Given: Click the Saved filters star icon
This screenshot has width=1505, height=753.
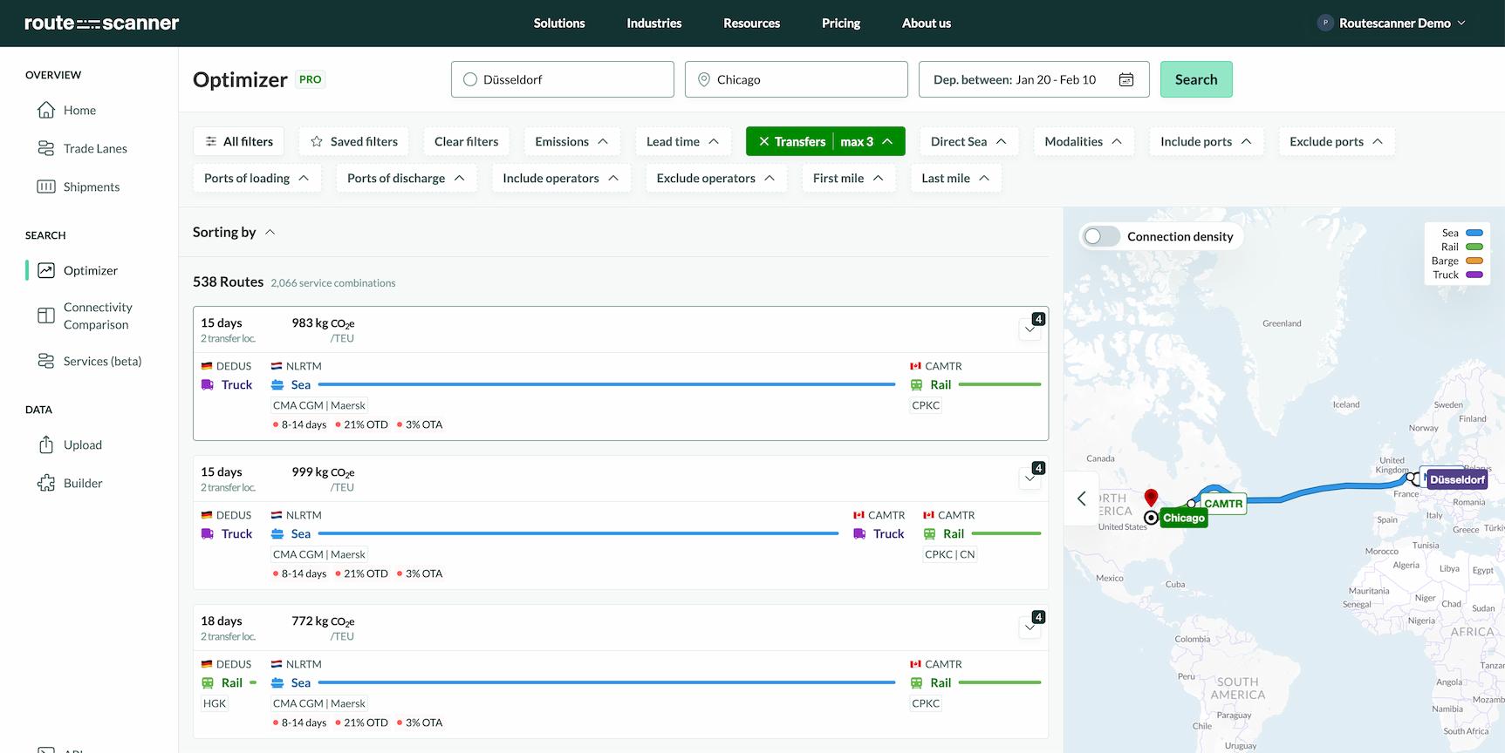Looking at the screenshot, I should [x=317, y=141].
